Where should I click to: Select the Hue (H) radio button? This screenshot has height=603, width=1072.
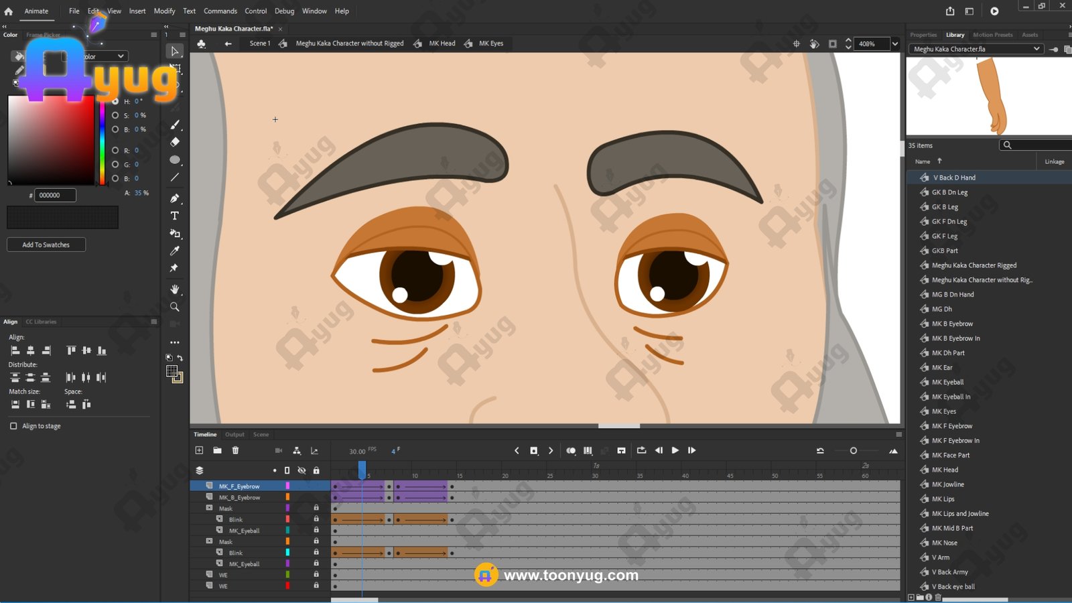115,101
